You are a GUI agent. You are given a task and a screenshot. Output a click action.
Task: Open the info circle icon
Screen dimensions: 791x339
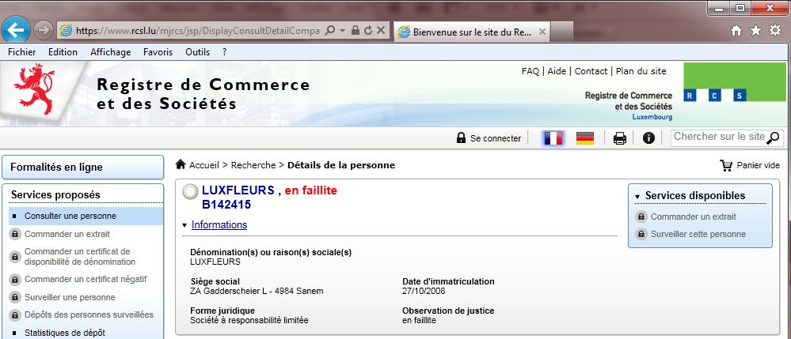click(x=648, y=138)
